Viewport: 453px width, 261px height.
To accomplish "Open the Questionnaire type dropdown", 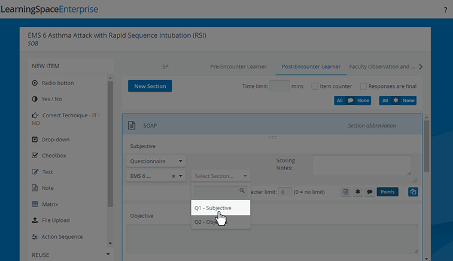I will point(156,161).
